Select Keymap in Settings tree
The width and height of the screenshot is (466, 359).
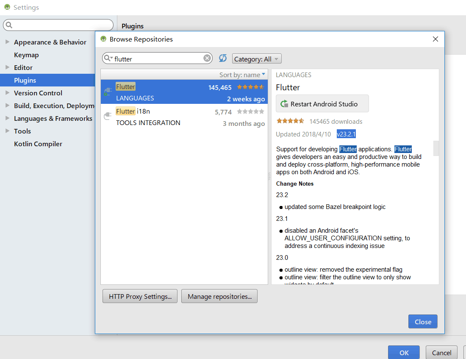[26, 55]
